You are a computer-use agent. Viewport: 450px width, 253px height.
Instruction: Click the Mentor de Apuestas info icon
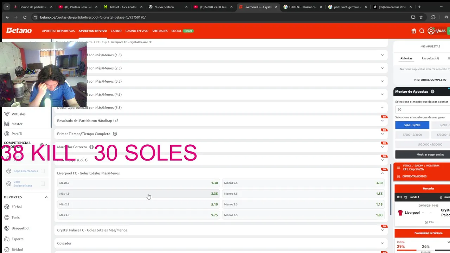pos(432,91)
